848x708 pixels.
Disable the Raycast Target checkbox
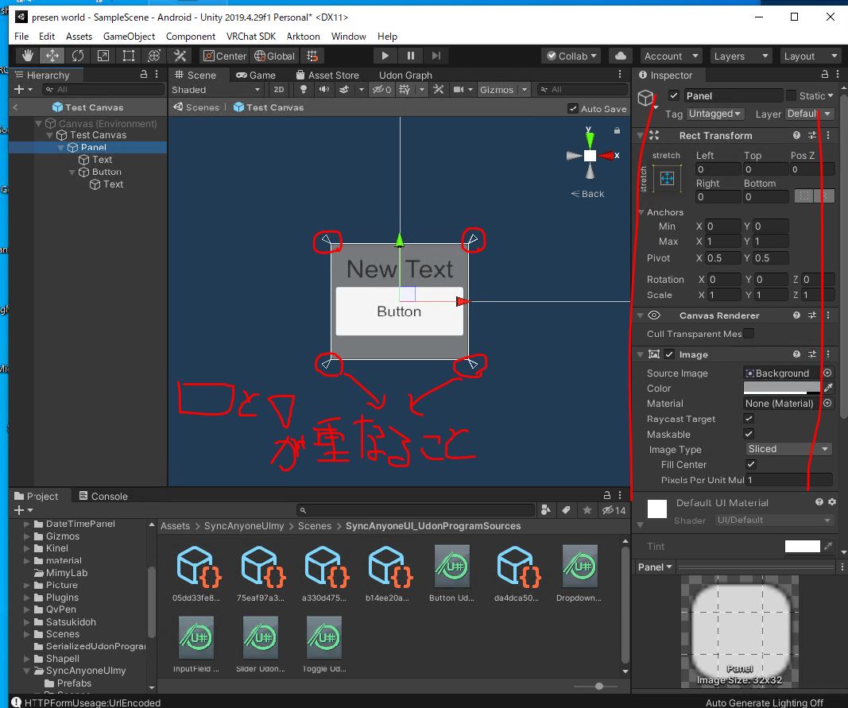click(749, 419)
